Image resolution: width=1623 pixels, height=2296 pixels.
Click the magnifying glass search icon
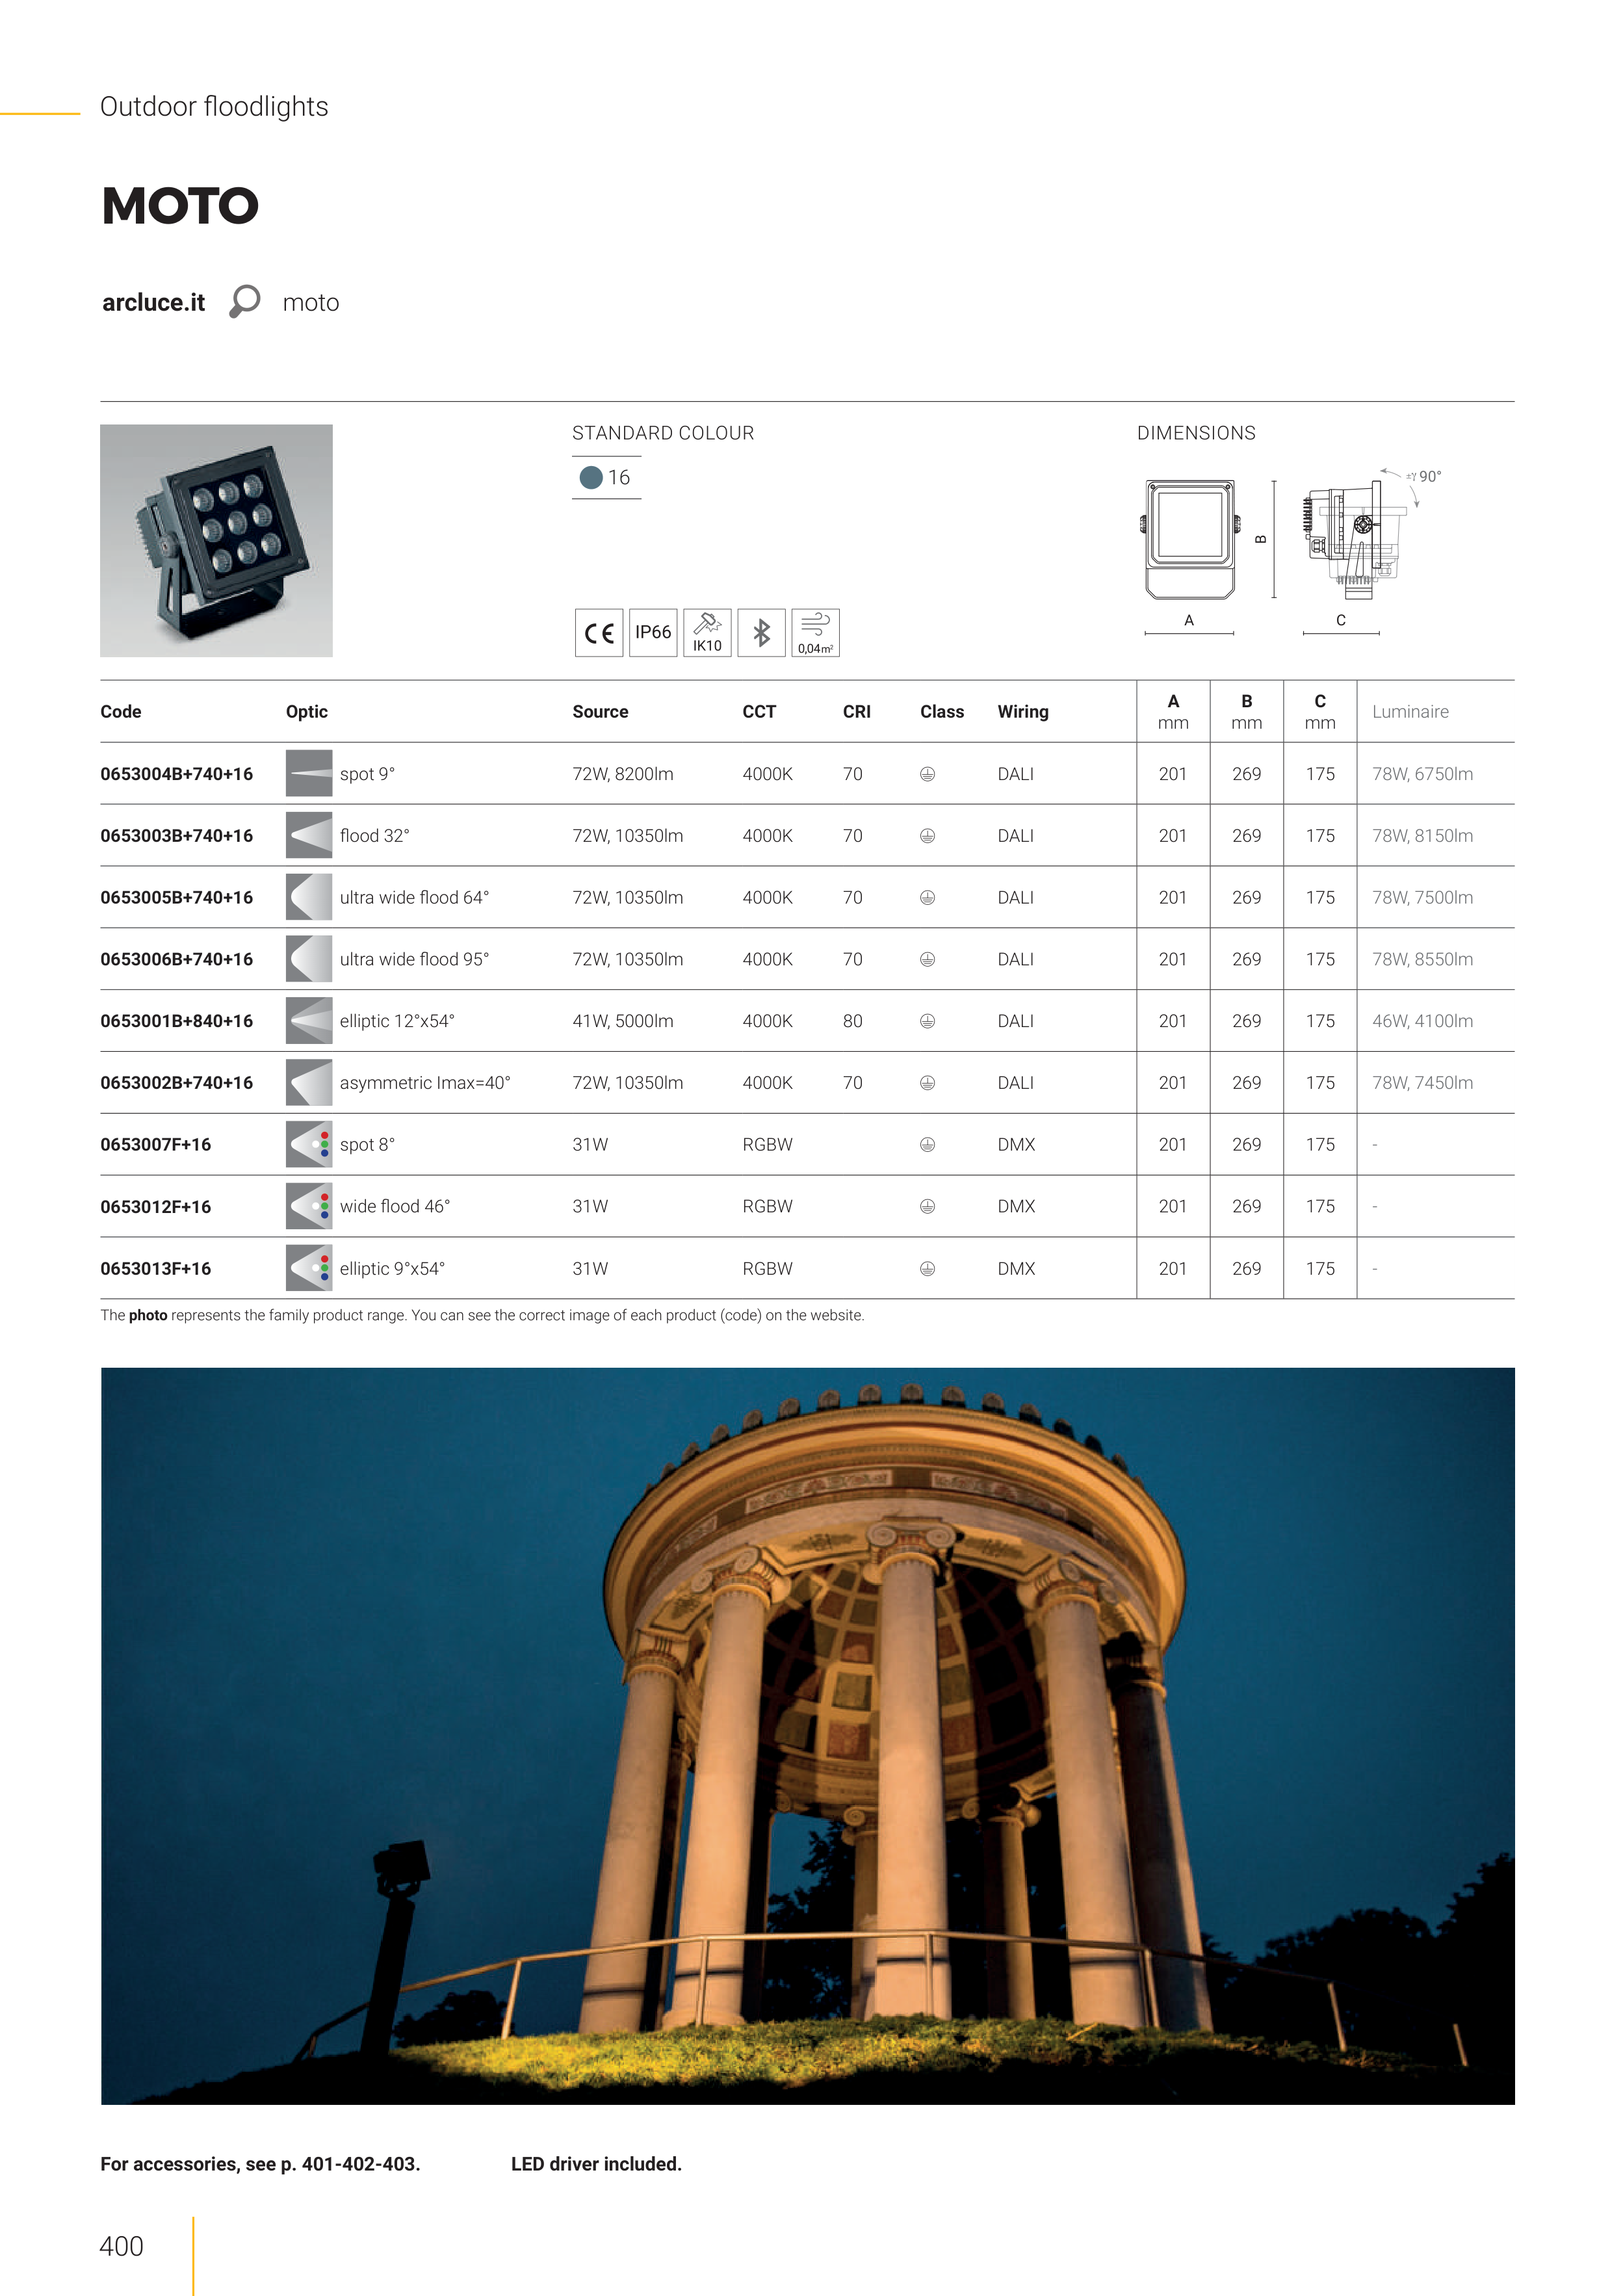click(x=244, y=301)
